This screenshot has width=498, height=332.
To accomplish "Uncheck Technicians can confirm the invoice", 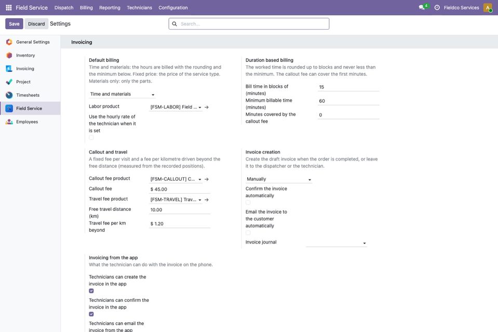I will click(91, 314).
